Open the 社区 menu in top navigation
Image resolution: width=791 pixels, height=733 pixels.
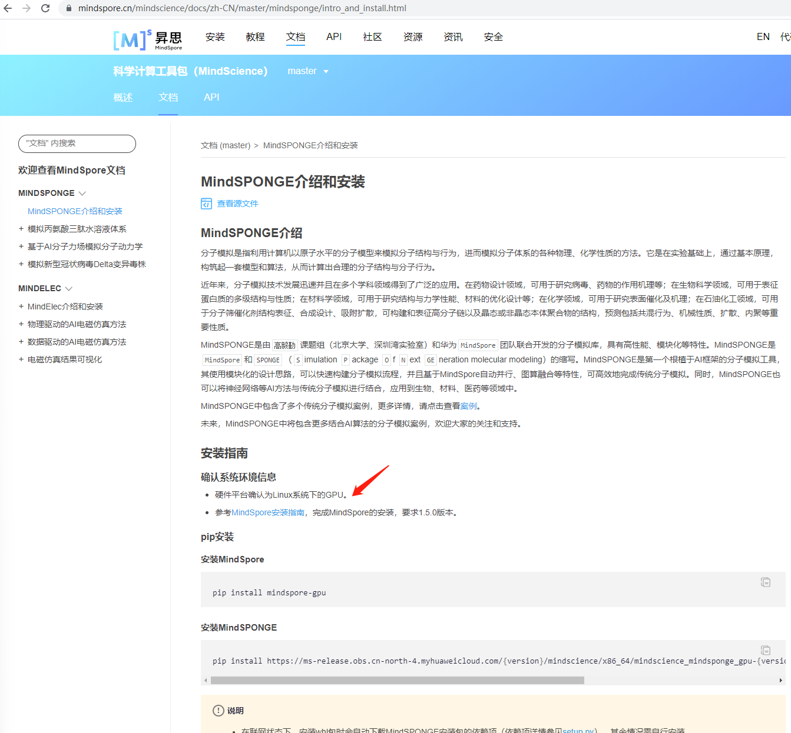coord(372,37)
